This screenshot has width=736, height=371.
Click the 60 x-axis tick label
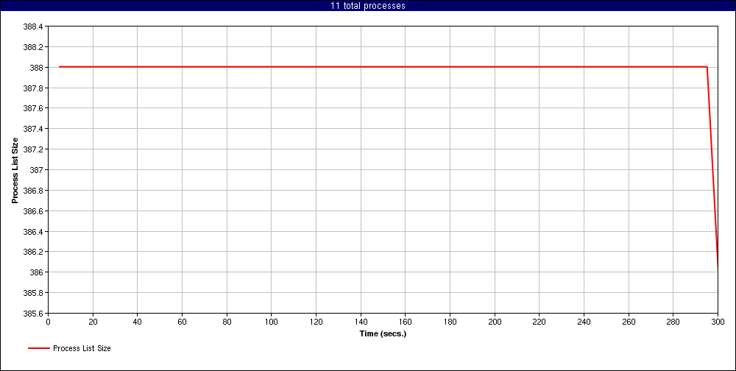182,322
